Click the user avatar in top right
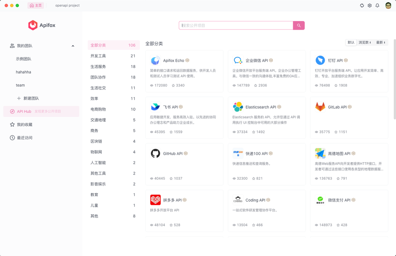The image size is (396, 256). coord(388,6)
